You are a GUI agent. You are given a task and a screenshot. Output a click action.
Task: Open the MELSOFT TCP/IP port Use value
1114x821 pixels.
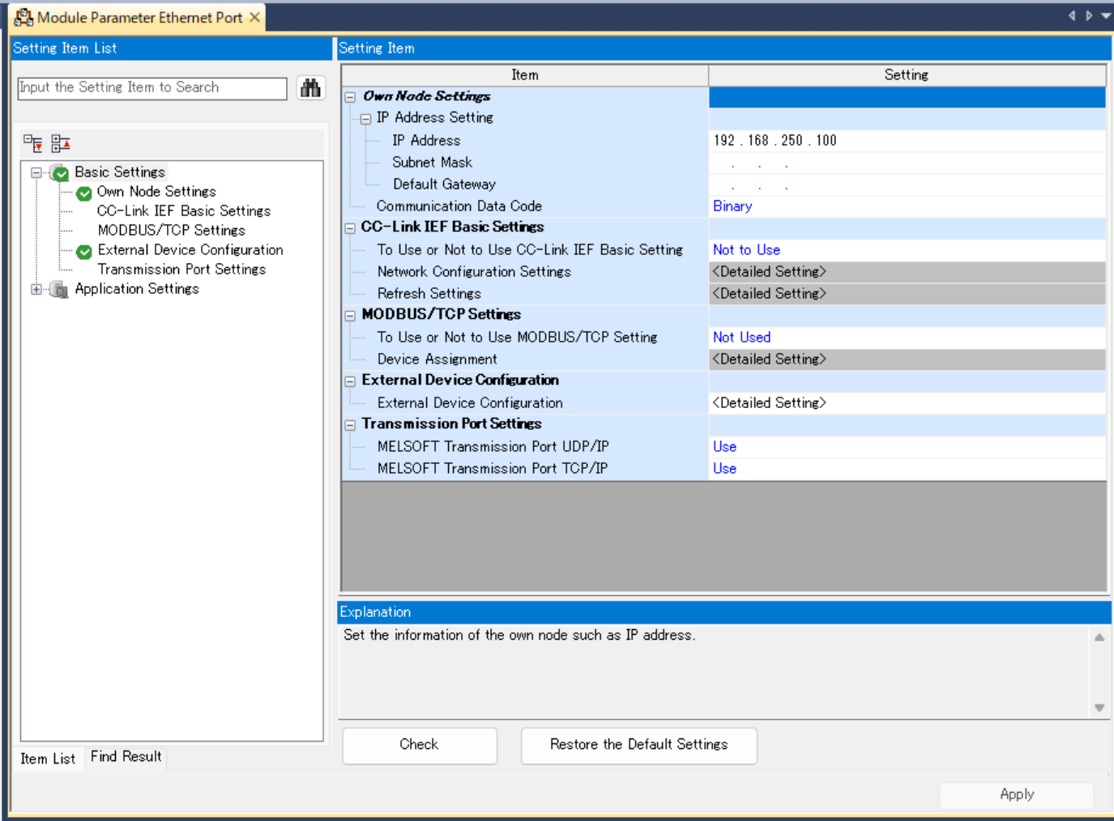coord(907,469)
